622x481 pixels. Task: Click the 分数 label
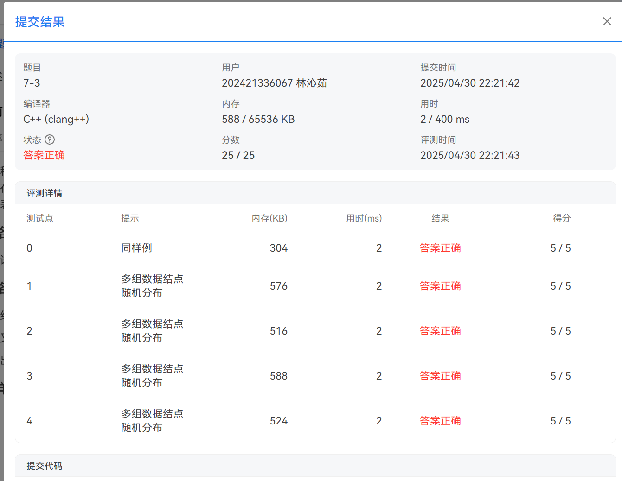231,139
